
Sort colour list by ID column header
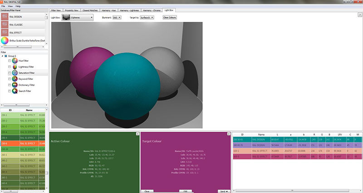click(x=10, y=110)
